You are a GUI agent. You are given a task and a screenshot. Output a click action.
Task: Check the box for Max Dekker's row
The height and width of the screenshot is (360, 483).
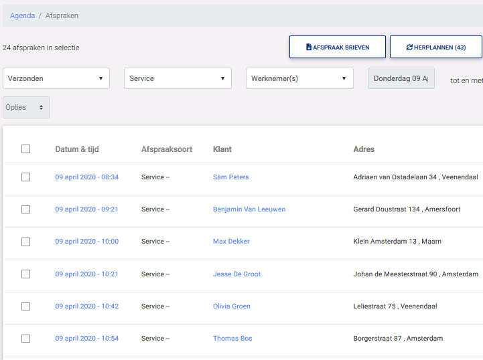tap(25, 242)
